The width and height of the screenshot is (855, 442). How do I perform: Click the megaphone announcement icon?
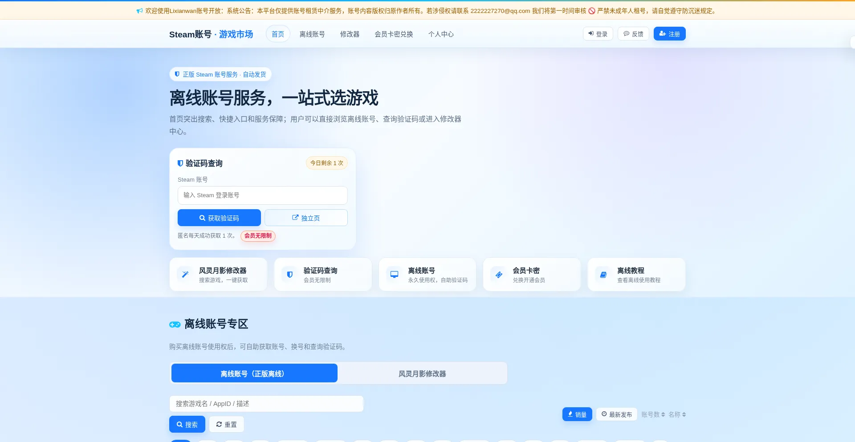(x=139, y=11)
